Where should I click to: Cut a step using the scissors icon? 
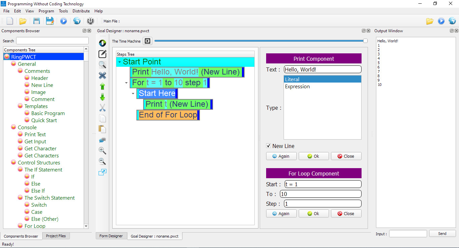point(102,108)
